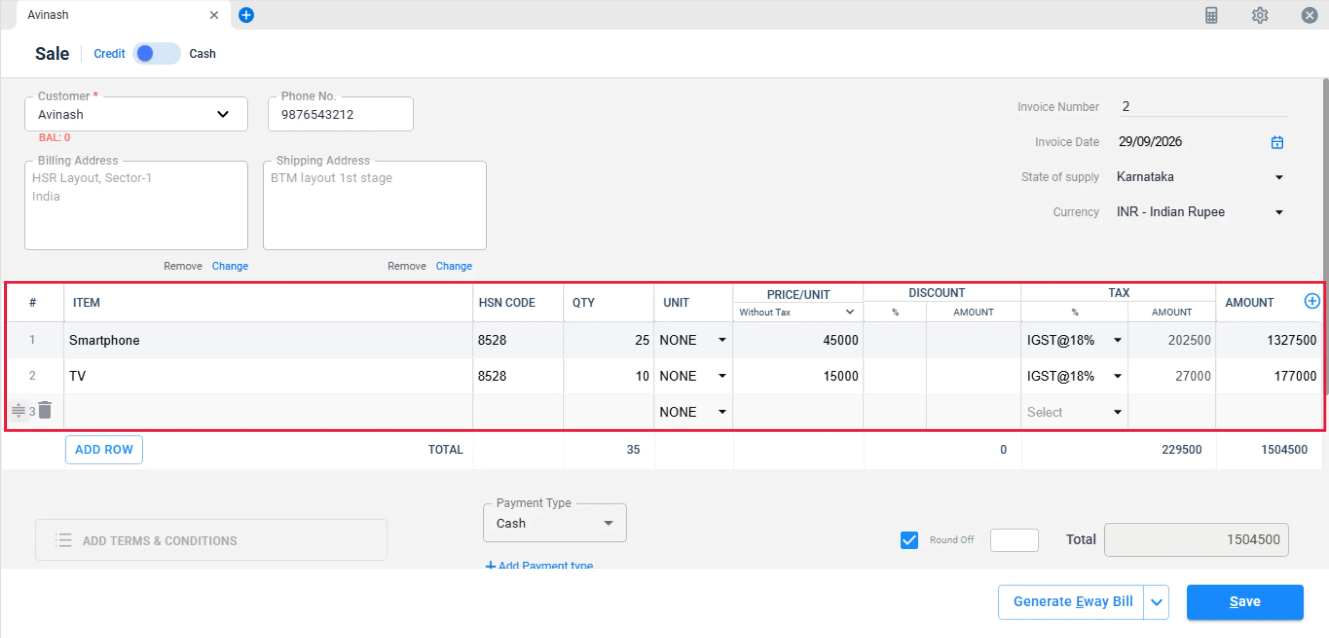This screenshot has width=1329, height=638.
Task: Expand the Customer dropdown
Action: click(223, 114)
